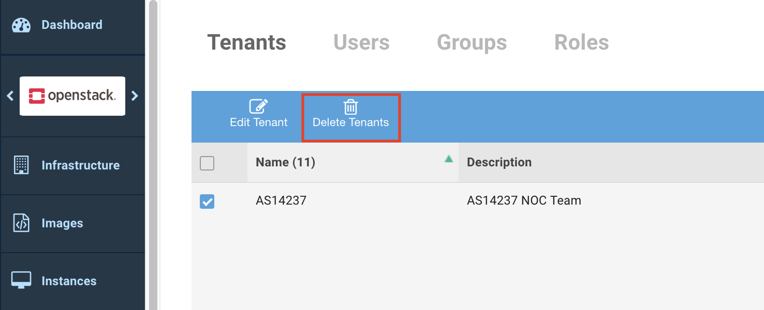764x310 pixels.
Task: Go to next cloud with right chevron
Action: pos(135,96)
